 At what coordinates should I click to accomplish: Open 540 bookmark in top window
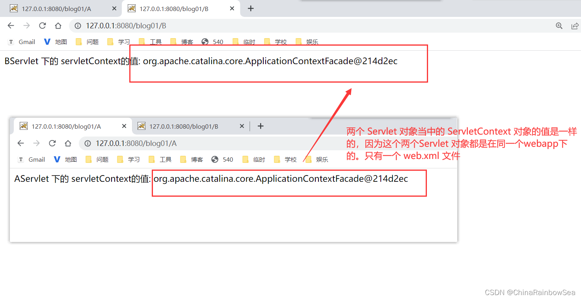point(212,42)
